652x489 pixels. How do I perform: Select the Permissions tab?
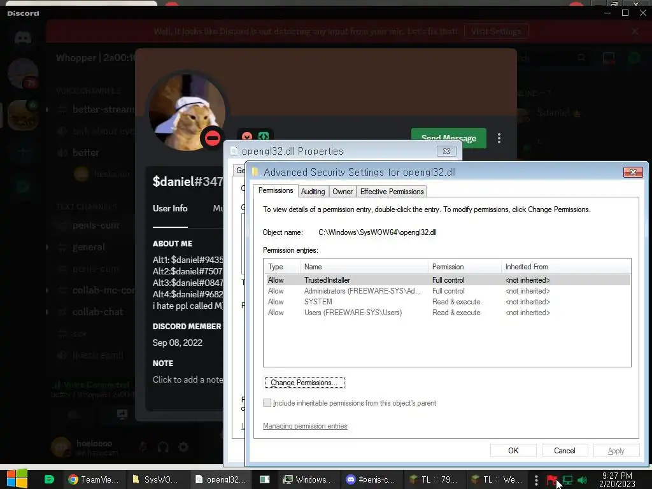coord(276,190)
